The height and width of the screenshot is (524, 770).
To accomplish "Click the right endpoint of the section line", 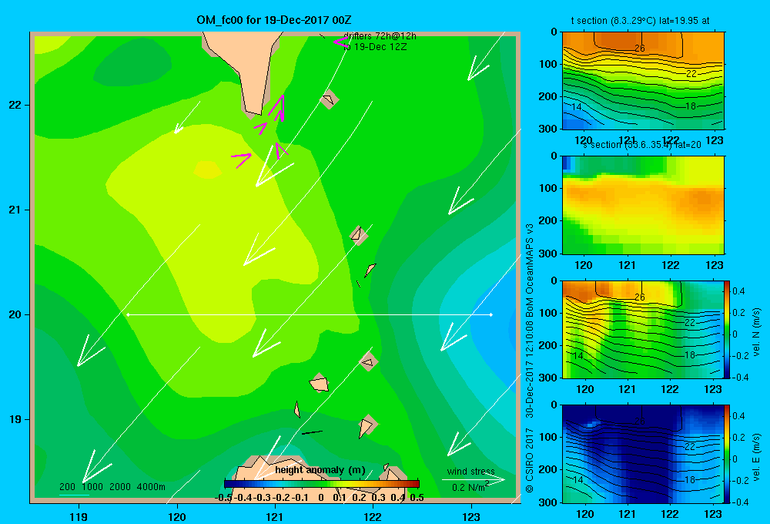I will point(491,314).
